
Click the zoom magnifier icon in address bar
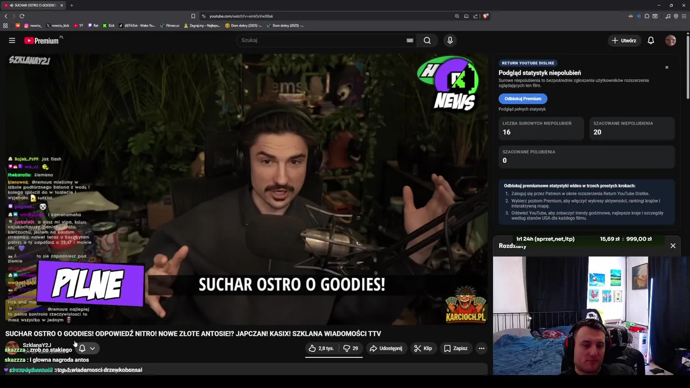coord(457,16)
